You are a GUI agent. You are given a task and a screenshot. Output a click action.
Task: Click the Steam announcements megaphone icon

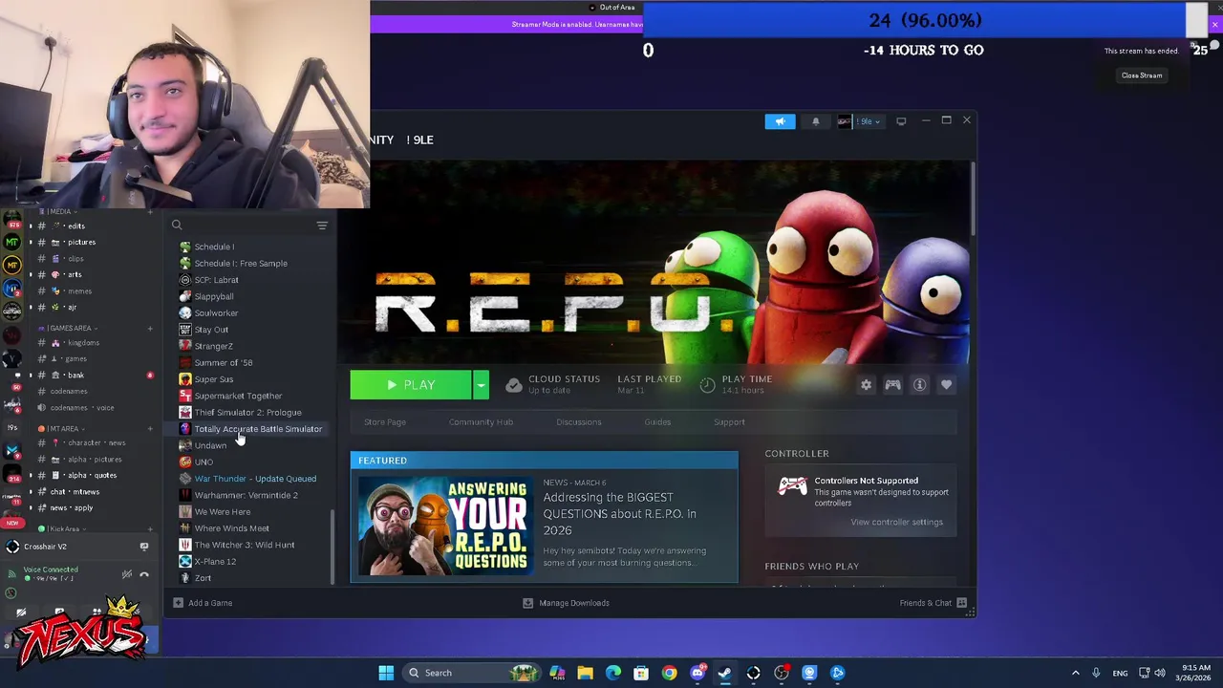(780, 121)
